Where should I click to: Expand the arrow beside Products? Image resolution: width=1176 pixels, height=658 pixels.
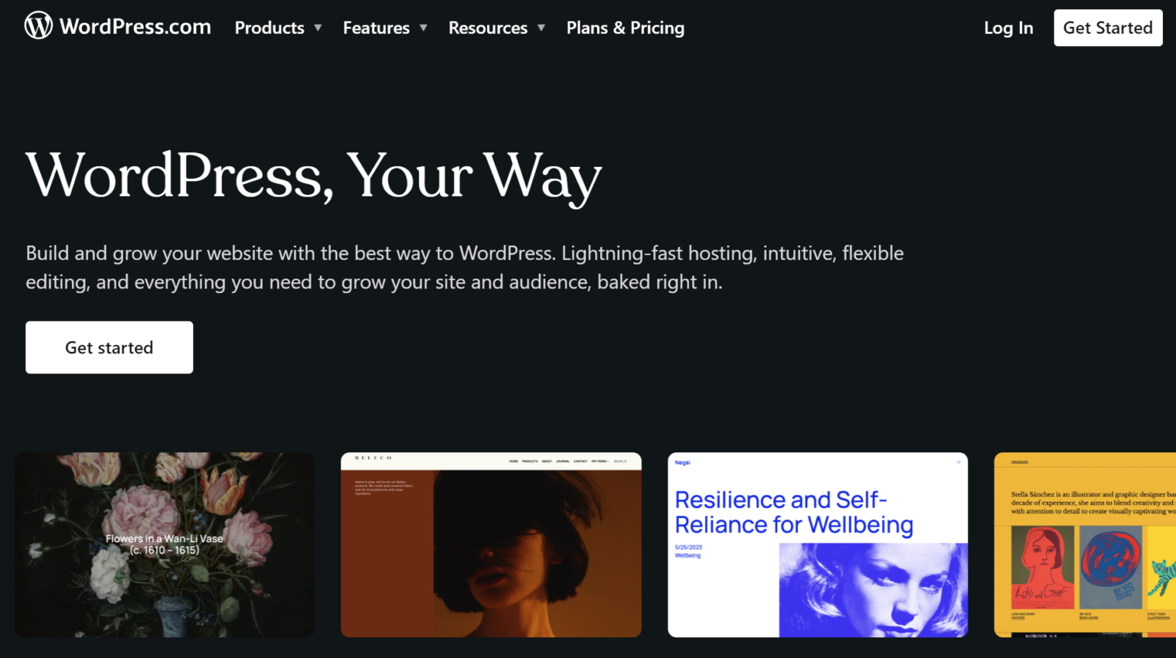318,28
